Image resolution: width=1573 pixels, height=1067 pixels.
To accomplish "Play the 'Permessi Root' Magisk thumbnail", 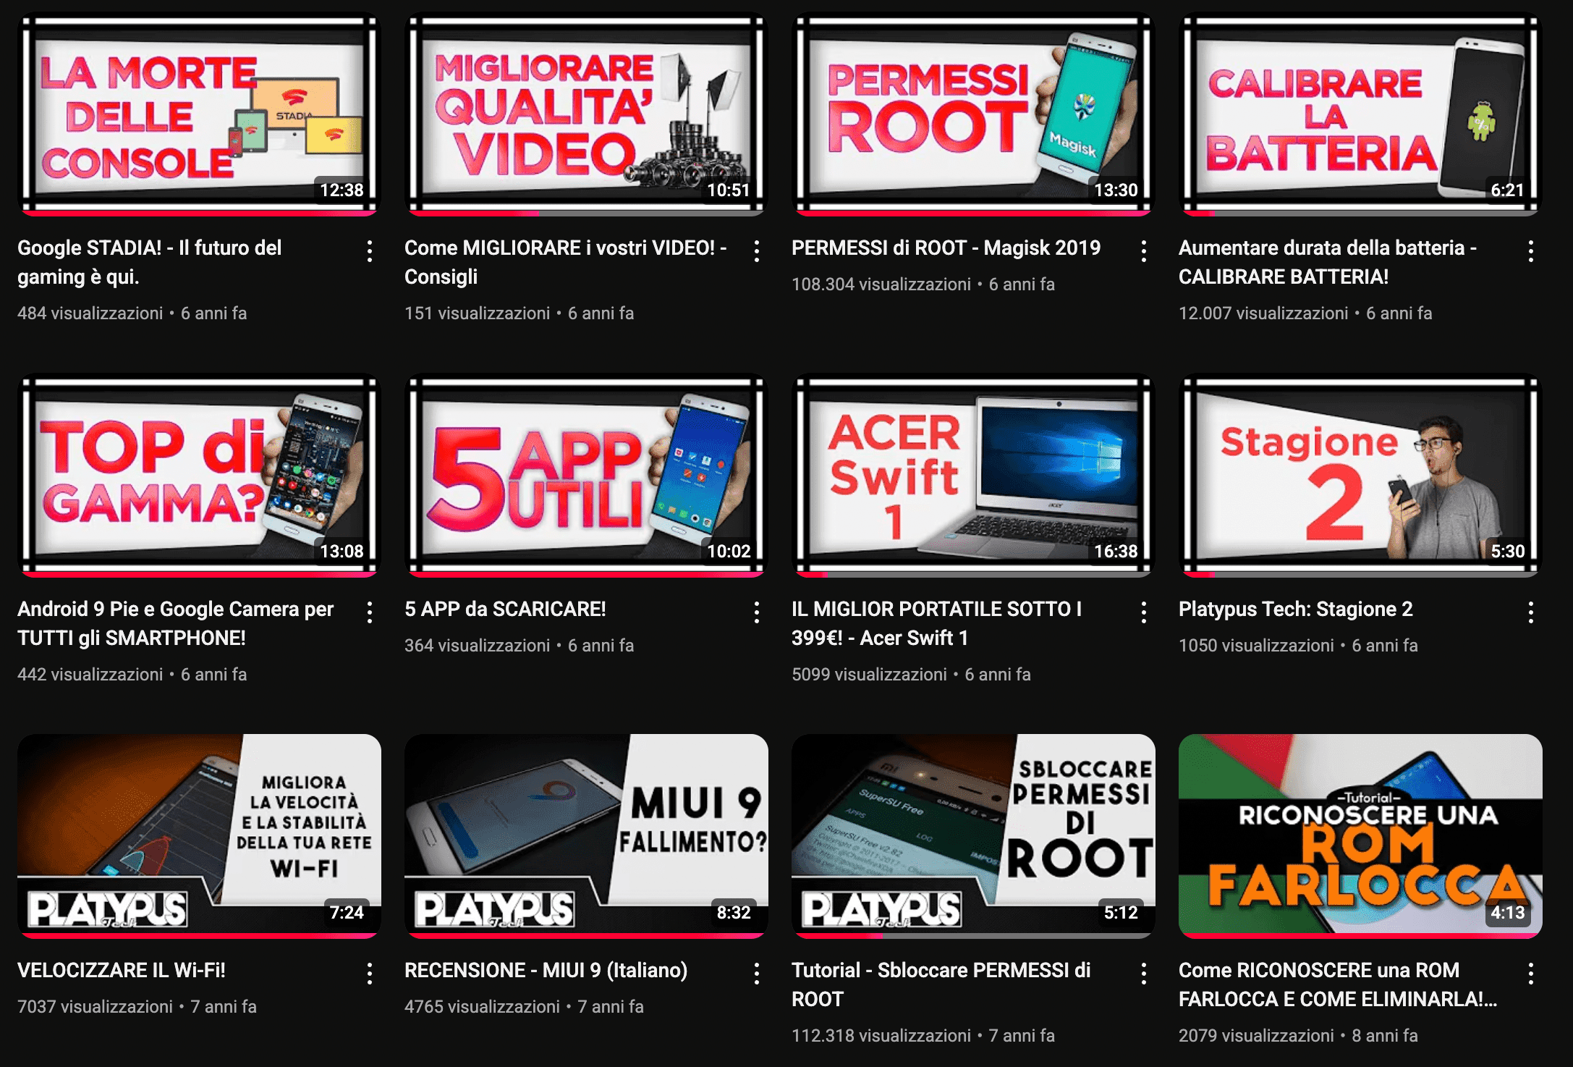I will [x=973, y=114].
